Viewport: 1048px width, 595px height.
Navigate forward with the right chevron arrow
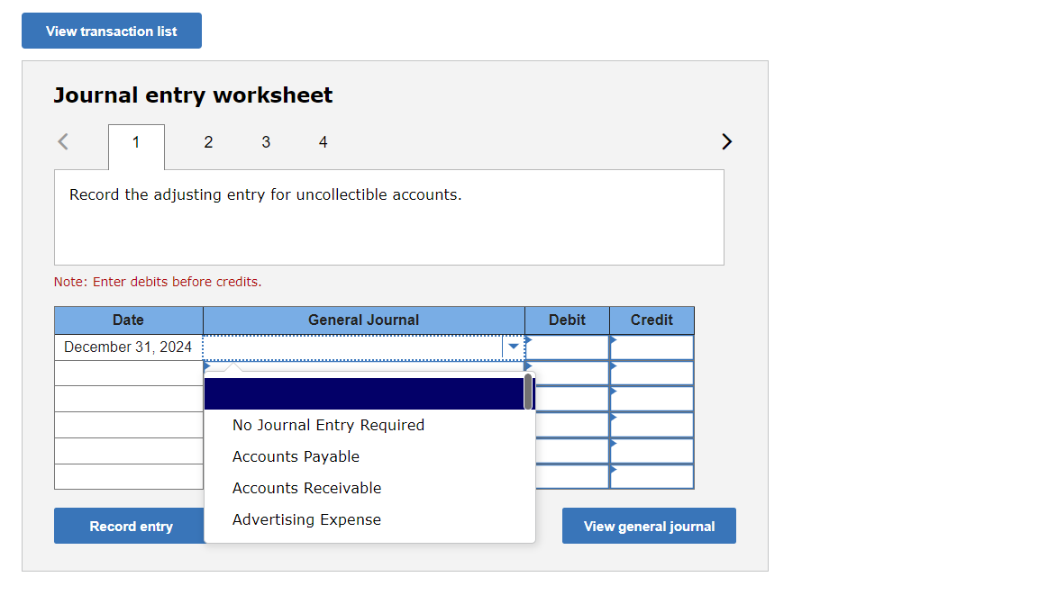726,141
